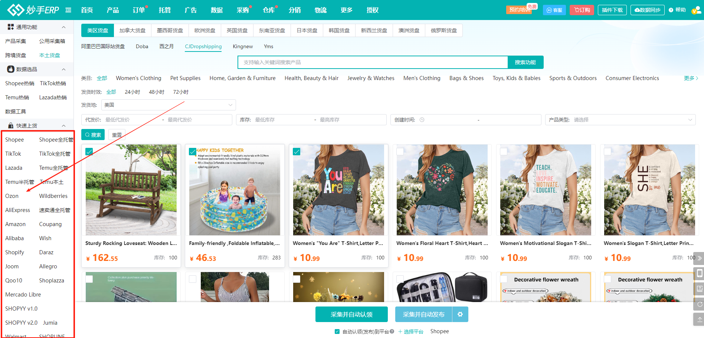Open the 发货地 美国 dropdown
Viewport: 704px width, 338px height.
pyautogui.click(x=168, y=105)
